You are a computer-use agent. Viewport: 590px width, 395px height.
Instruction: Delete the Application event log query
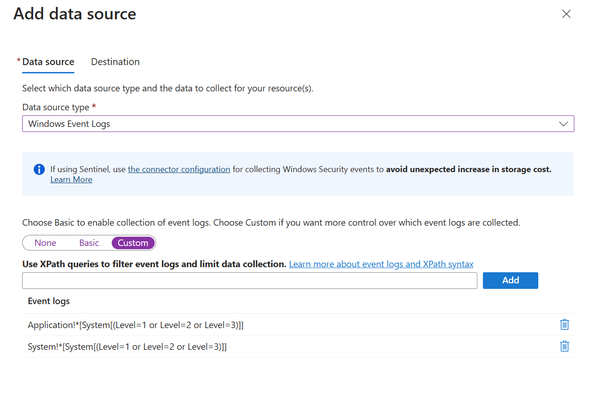coord(564,324)
